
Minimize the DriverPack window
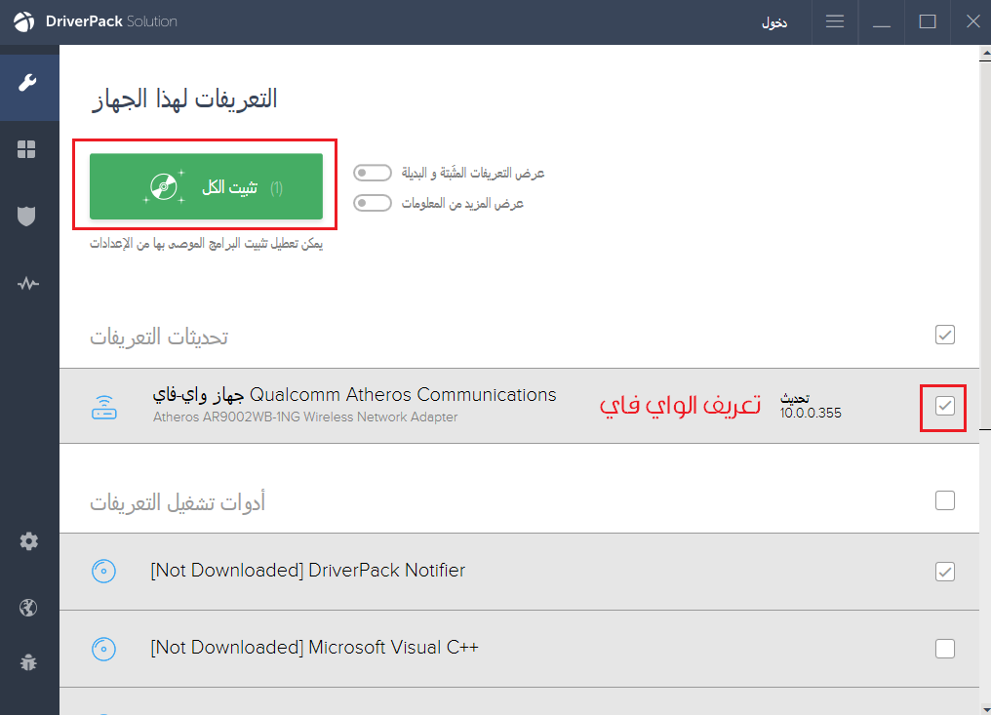(882, 21)
